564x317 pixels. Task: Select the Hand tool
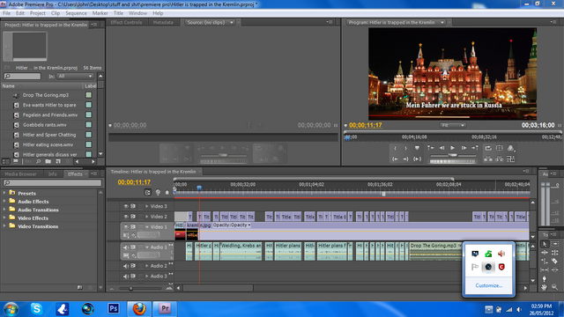pos(545,287)
